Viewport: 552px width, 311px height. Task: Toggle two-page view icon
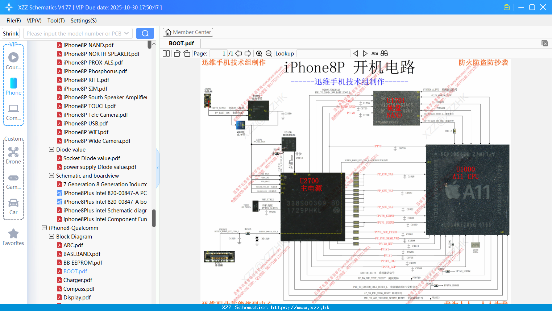click(166, 53)
